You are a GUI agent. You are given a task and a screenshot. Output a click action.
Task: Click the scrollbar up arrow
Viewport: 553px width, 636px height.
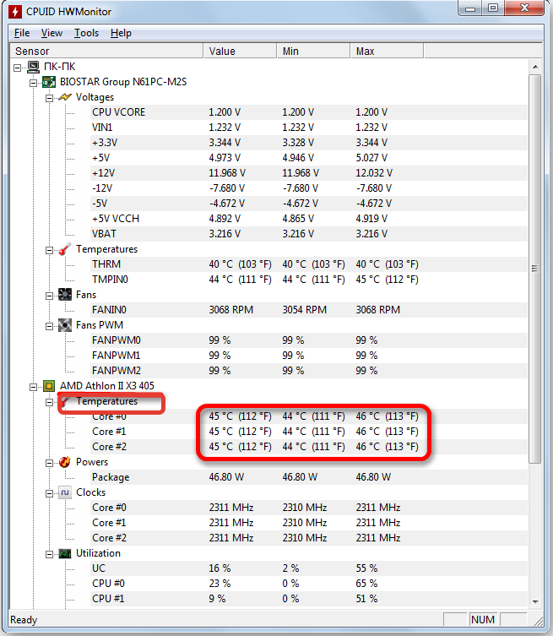click(535, 67)
